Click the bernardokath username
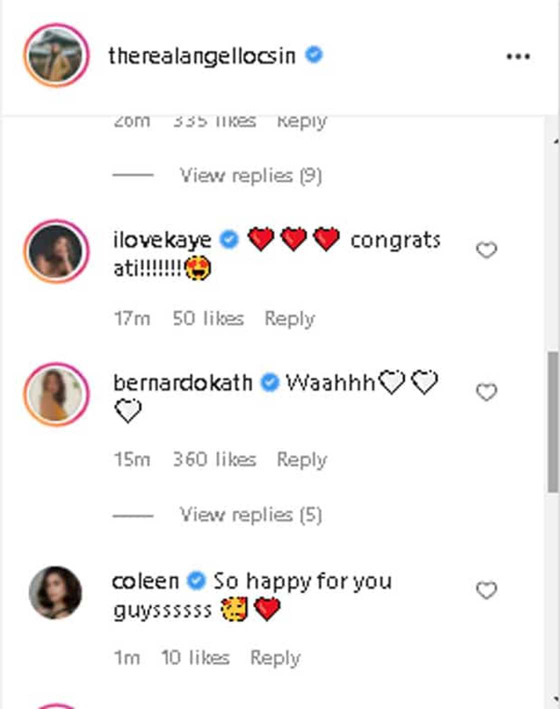Viewport: 560px width, 709px height. pyautogui.click(x=182, y=383)
